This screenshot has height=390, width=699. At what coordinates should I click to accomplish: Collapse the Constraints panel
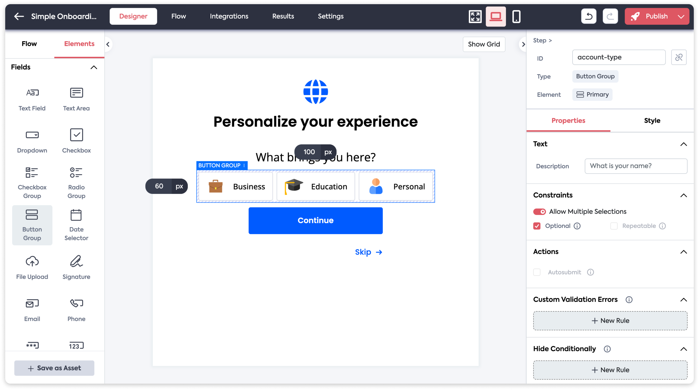[x=684, y=195]
